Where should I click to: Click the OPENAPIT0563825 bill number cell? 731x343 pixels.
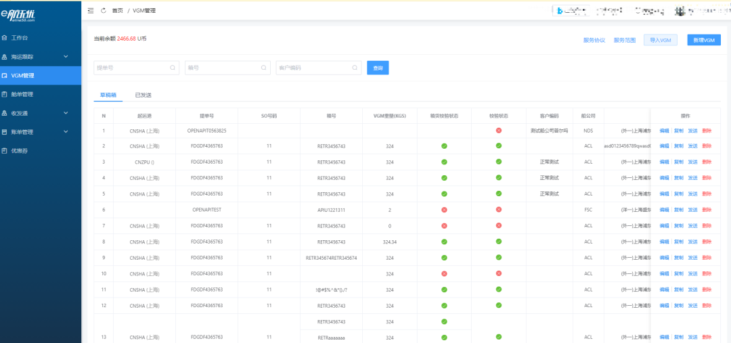click(x=206, y=131)
